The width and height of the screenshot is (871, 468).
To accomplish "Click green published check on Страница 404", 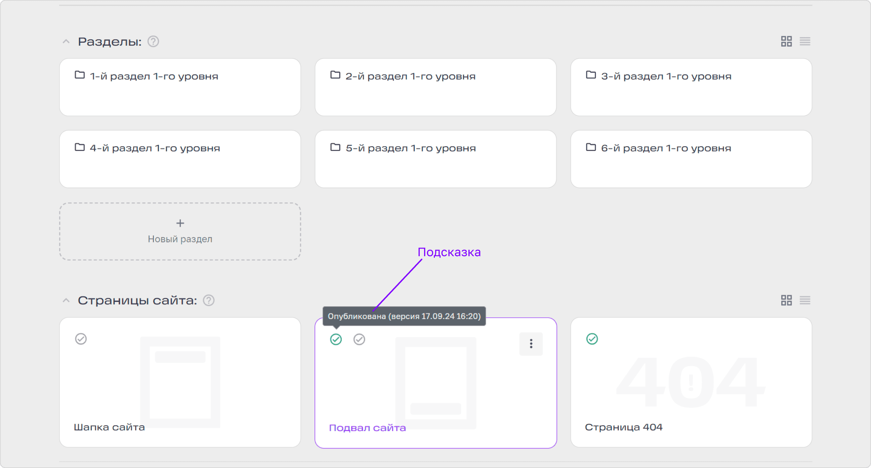I will 592,339.
